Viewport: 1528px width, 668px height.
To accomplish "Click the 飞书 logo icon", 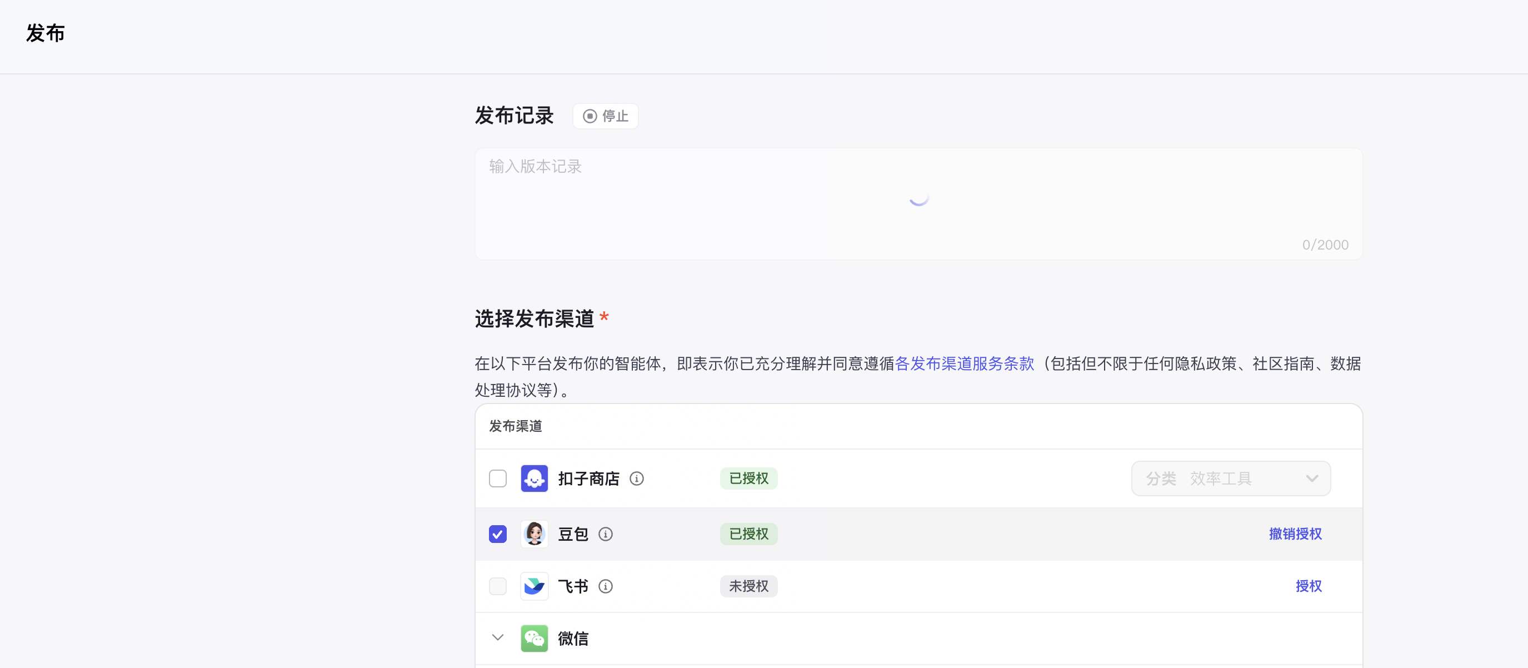I will click(534, 586).
